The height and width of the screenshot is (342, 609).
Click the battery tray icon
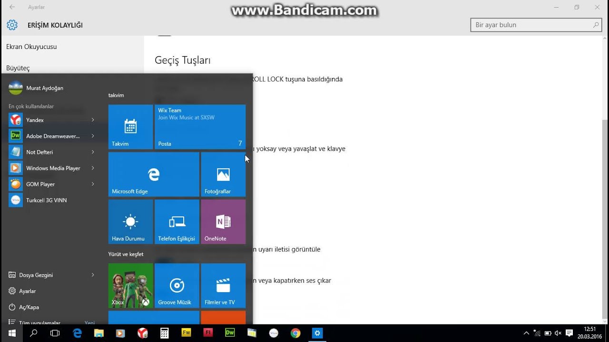pos(548,333)
